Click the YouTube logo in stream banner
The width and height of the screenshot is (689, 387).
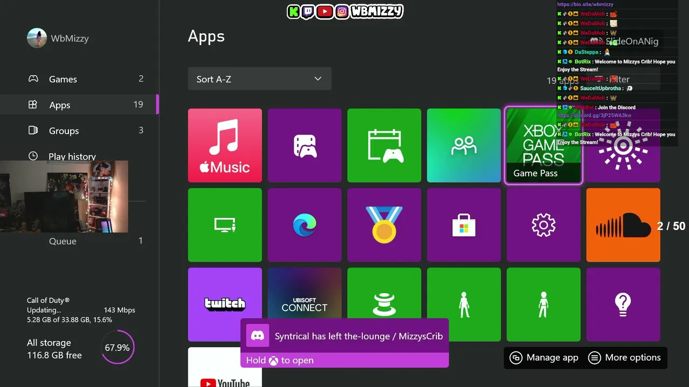pyautogui.click(x=325, y=11)
